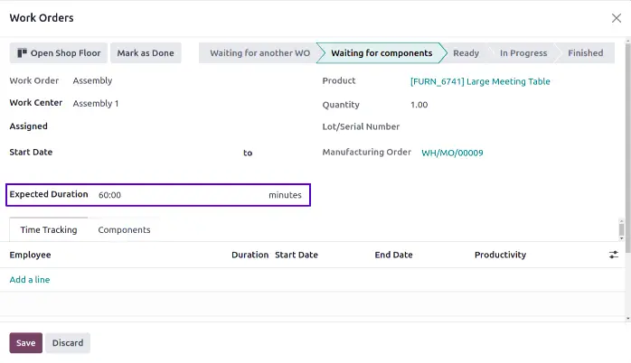The height and width of the screenshot is (363, 631).
Task: Click the Mark as Done button
Action: [x=146, y=53]
